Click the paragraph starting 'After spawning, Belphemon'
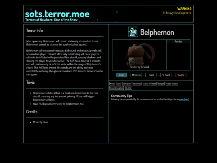The height and width of the screenshot is (163, 217). pyautogui.click(x=62, y=43)
